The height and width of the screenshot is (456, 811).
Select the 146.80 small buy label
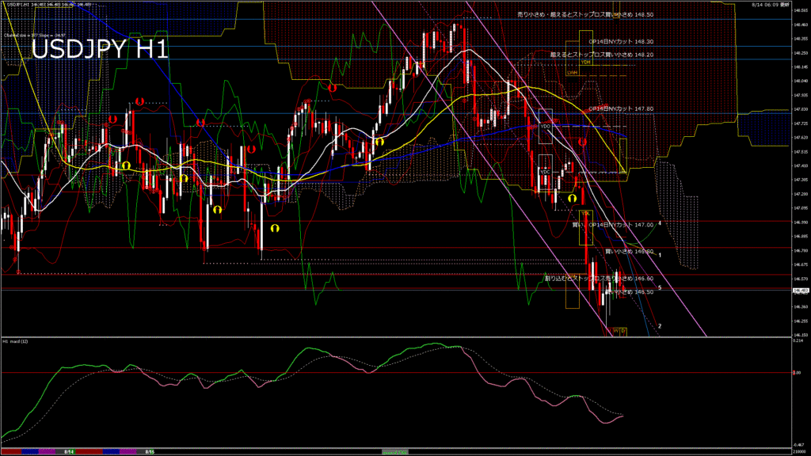pos(629,252)
